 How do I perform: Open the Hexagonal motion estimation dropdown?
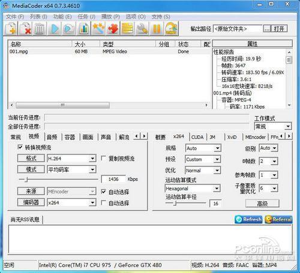(217, 188)
